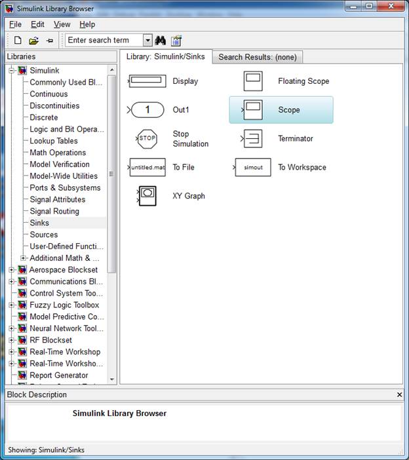Open the File menu
Viewport: 409px width, 460px height.
coord(15,24)
